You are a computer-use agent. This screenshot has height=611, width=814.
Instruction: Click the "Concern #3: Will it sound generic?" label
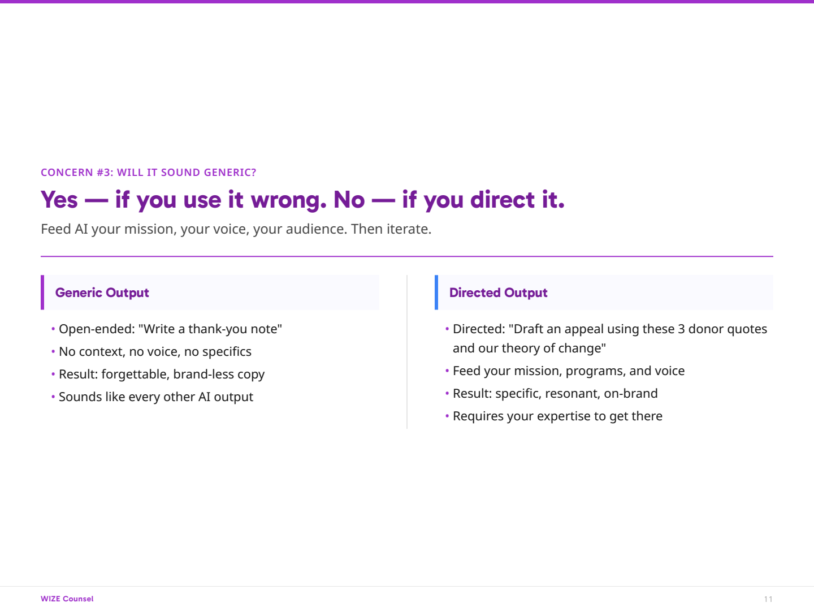(x=148, y=173)
